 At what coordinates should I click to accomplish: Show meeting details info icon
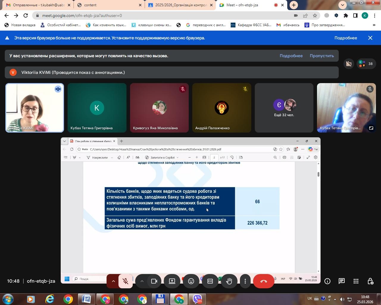coord(327,281)
